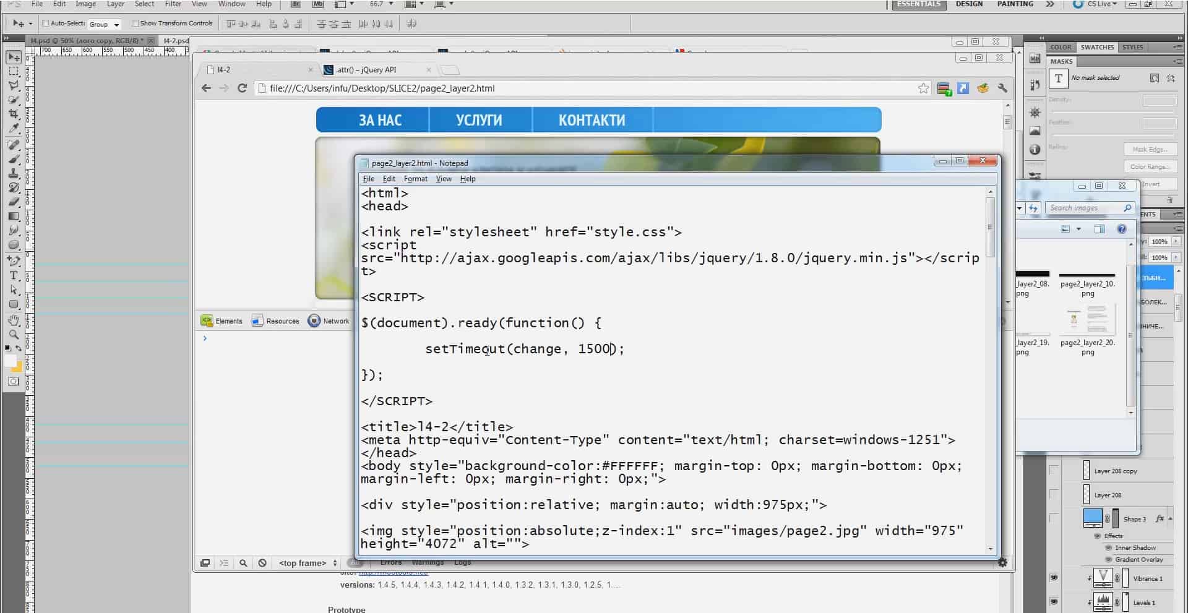Screen dimensions: 1188x613
Task: Open explorer view options dropdown arrow
Action: pos(1078,229)
